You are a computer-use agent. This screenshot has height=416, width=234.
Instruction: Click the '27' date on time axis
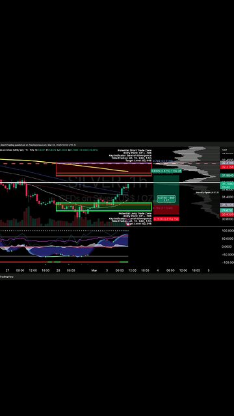click(7, 270)
